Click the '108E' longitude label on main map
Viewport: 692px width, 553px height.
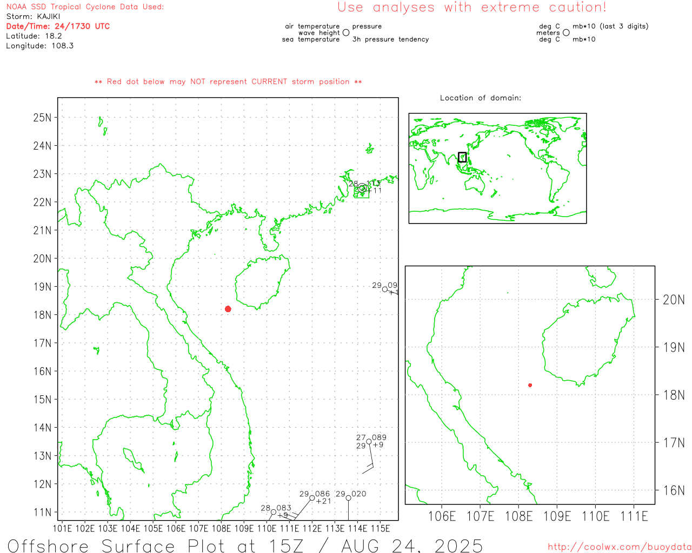tap(221, 528)
